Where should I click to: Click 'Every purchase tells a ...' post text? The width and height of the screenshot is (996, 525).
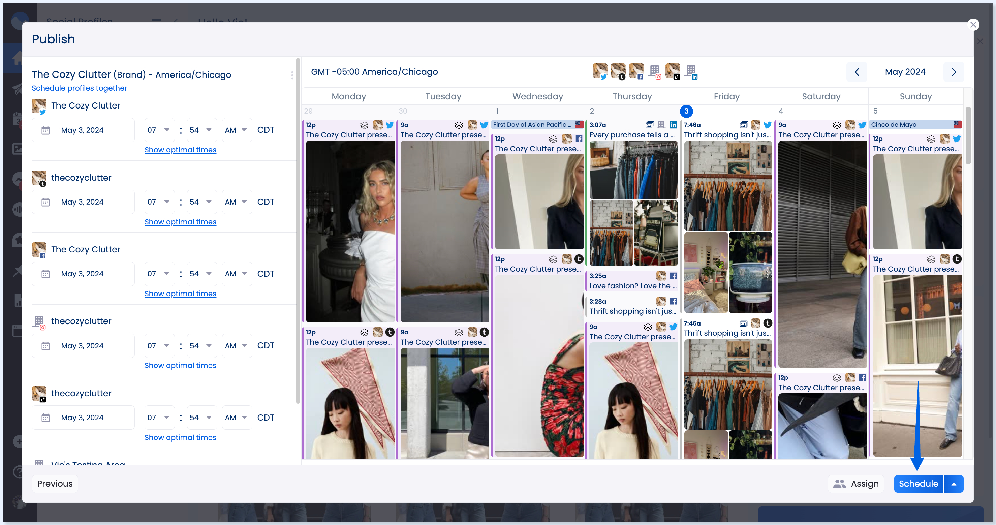[x=632, y=135]
